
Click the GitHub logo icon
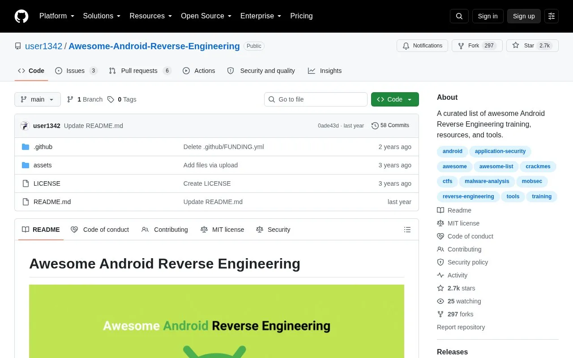point(21,16)
